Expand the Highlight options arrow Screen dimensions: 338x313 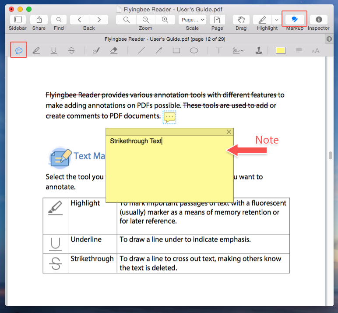click(x=276, y=20)
